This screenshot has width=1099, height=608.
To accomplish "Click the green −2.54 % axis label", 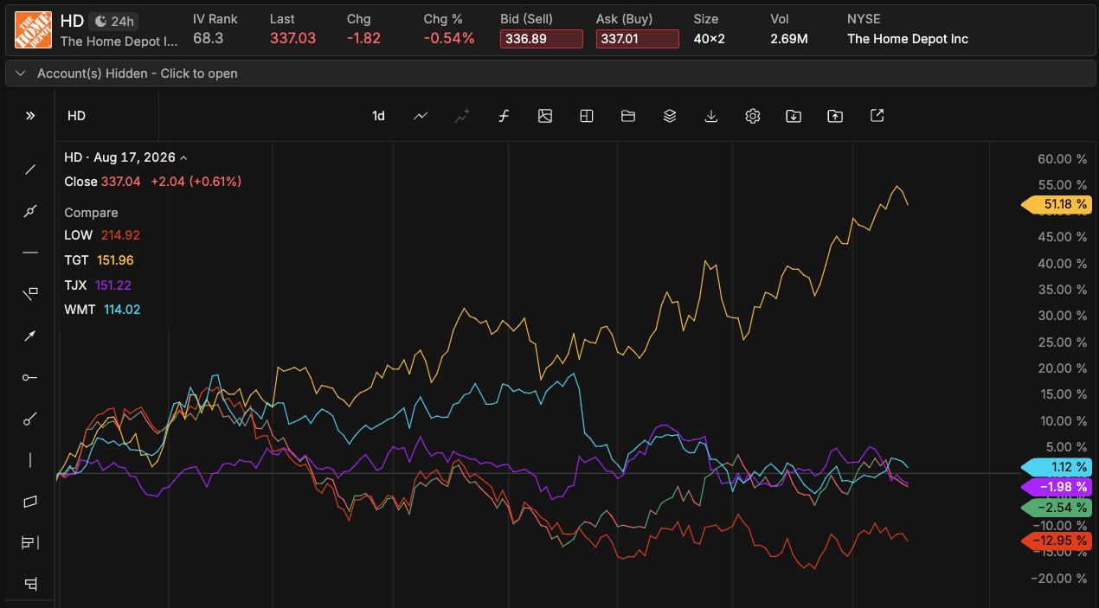I will [1057, 507].
